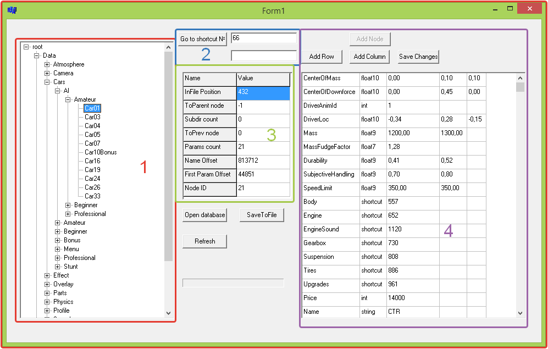Click the empty text field below 66
The width and height of the screenshot is (548, 349).
coord(264,56)
